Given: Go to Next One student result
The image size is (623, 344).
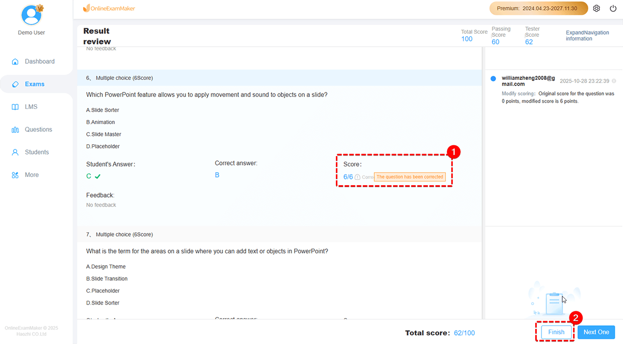Looking at the screenshot, I should click(x=596, y=332).
